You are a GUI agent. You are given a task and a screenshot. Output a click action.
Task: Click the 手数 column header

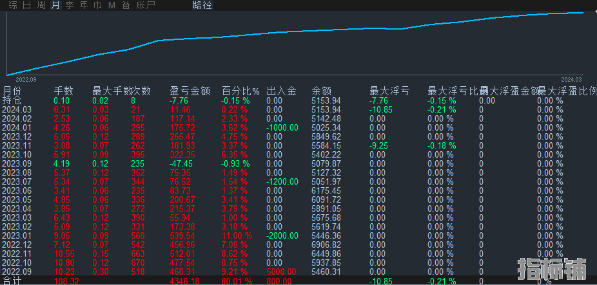[x=64, y=91]
